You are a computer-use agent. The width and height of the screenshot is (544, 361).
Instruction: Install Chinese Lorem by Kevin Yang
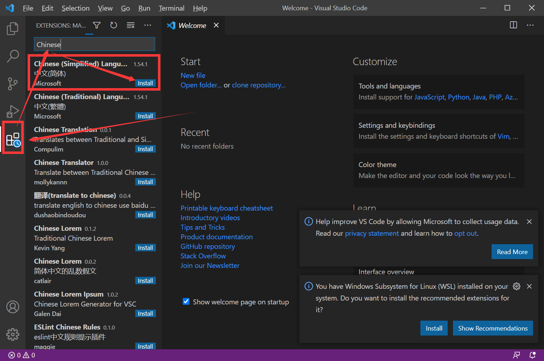[x=145, y=248]
